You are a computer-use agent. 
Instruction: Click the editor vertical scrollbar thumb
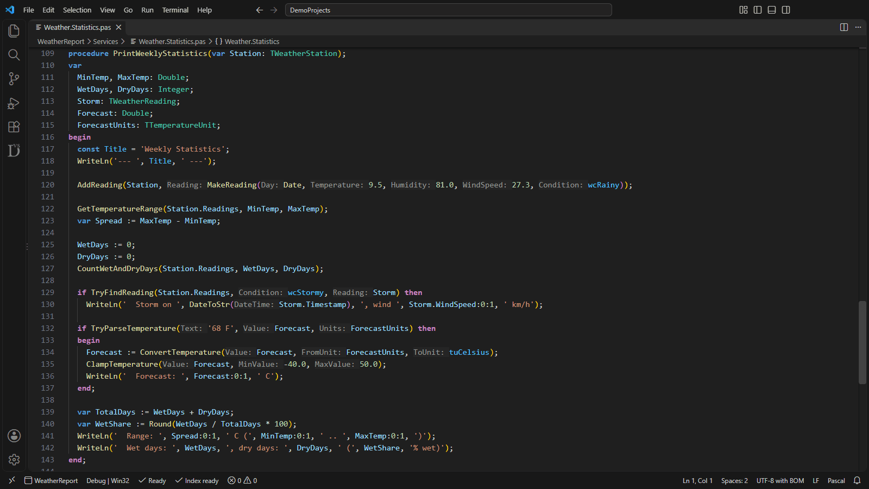[x=862, y=342]
